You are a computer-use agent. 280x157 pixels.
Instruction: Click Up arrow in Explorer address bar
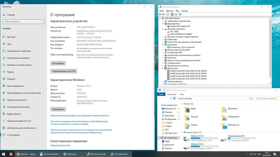pyautogui.click(x=171, y=99)
